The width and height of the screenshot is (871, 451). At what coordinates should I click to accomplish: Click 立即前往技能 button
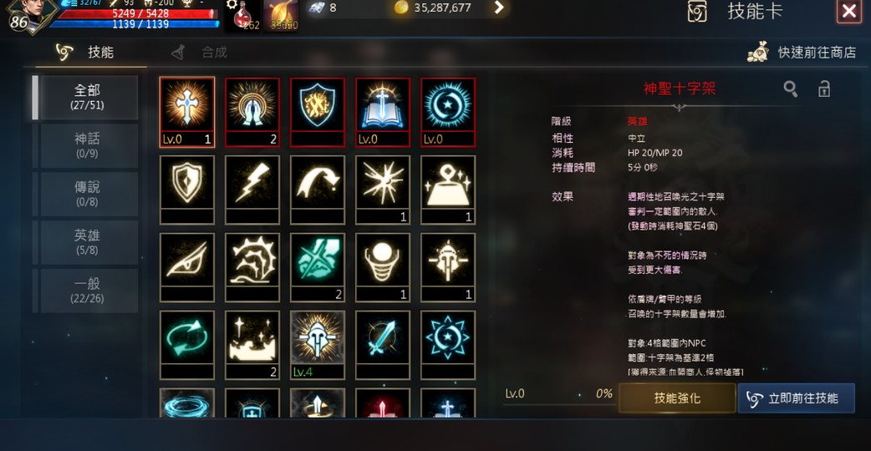[796, 398]
